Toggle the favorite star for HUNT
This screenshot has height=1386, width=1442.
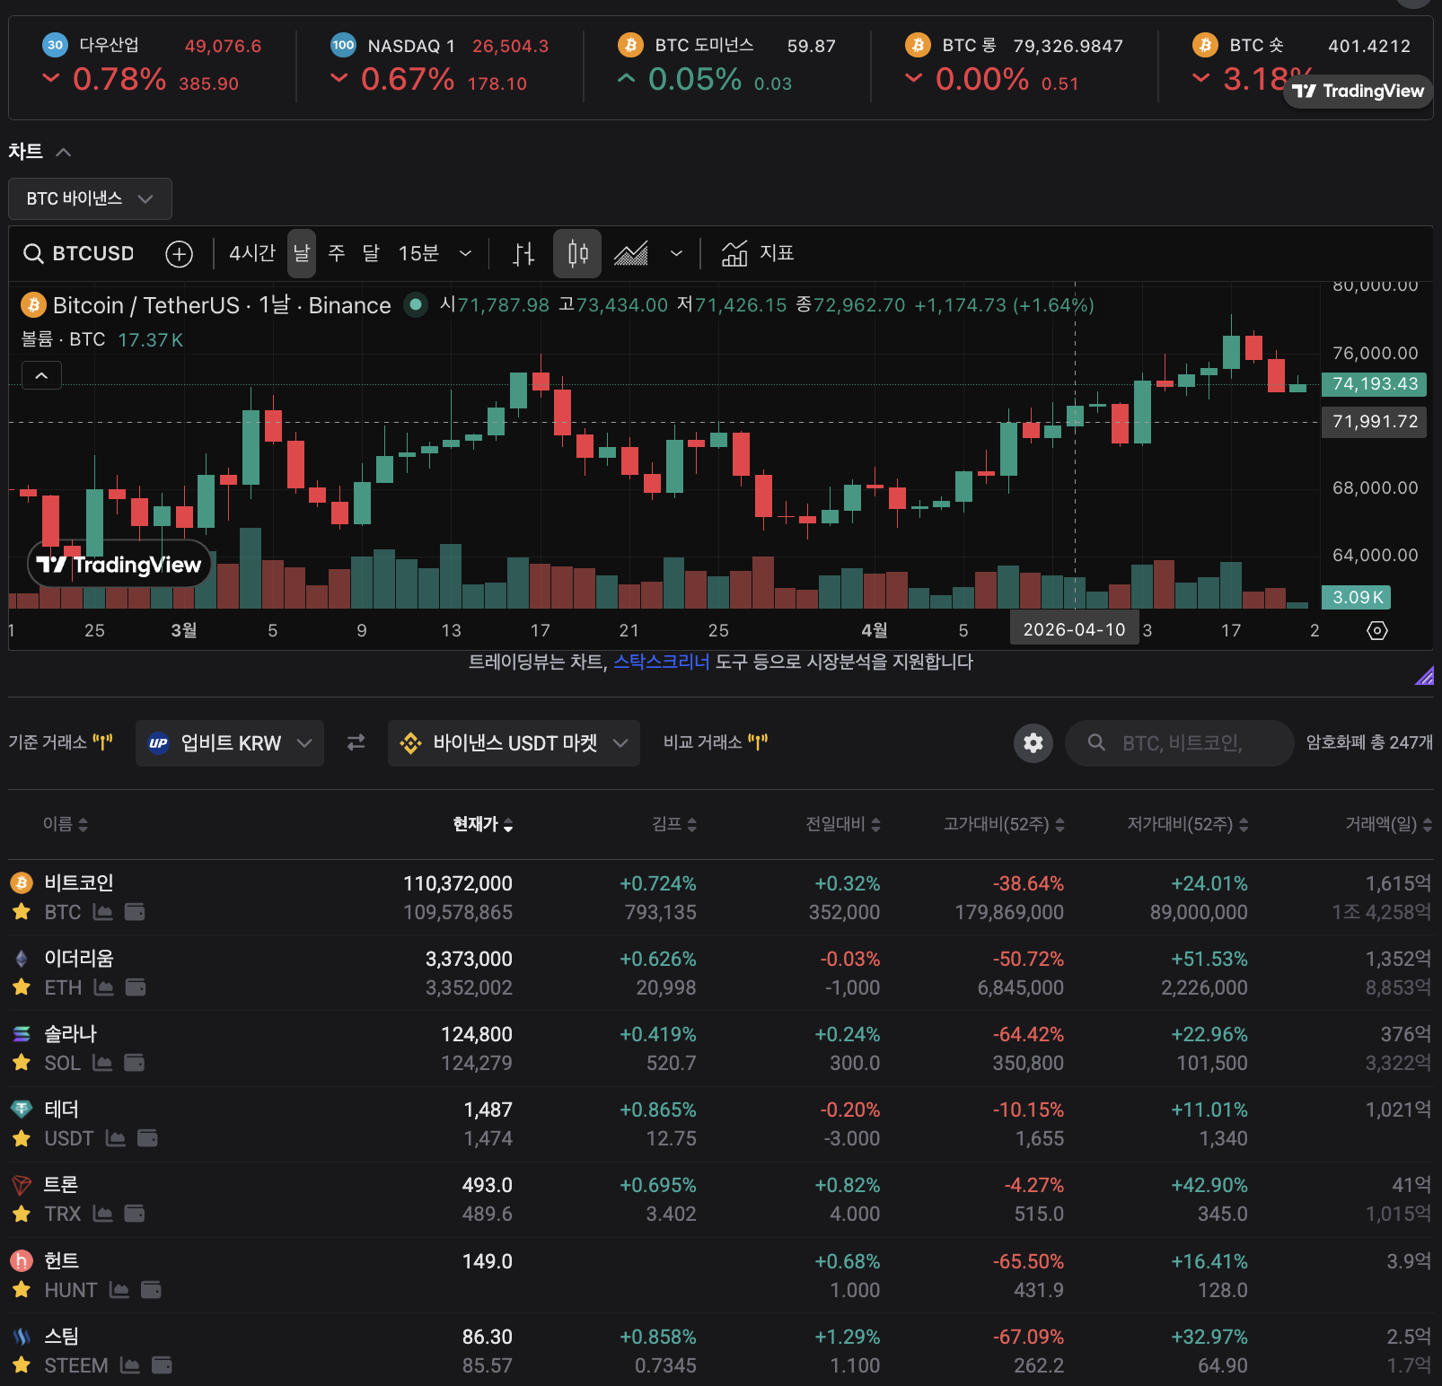[x=22, y=1290]
